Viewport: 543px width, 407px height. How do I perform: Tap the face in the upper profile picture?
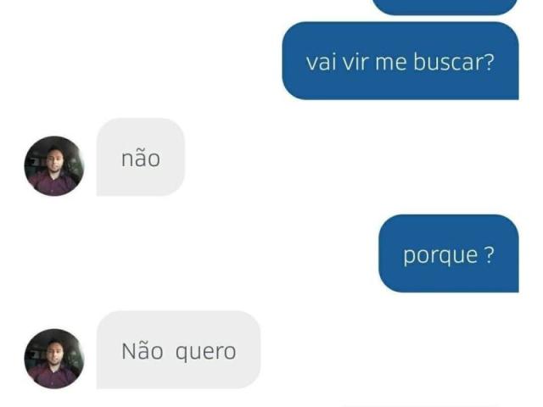click(x=54, y=159)
